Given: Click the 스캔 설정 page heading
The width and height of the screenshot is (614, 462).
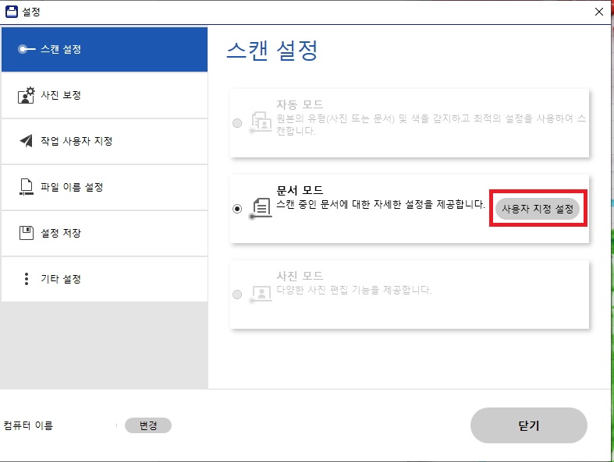Looking at the screenshot, I should coord(272,51).
